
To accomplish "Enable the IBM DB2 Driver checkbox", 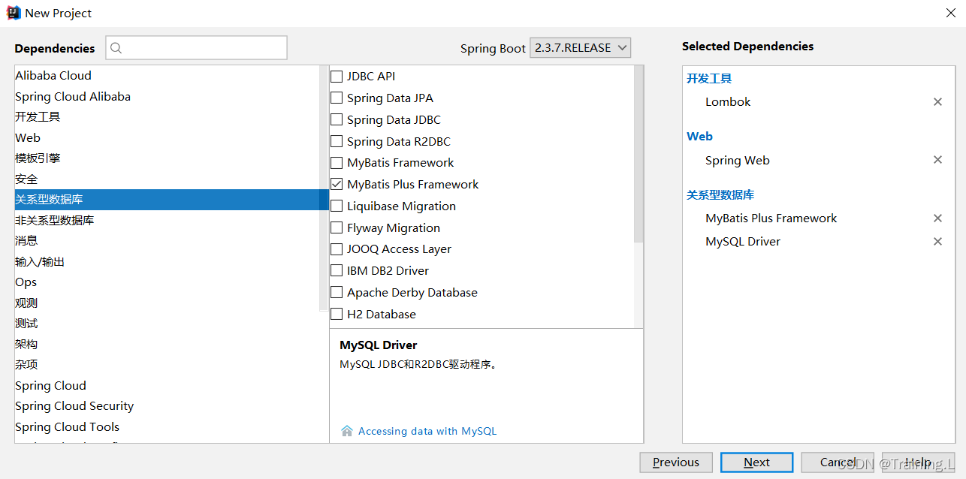I will (x=337, y=271).
